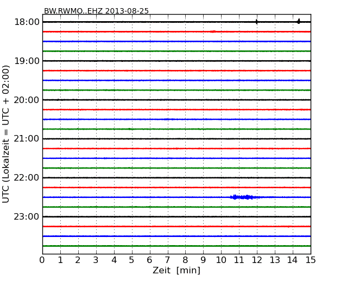Screen dimensions: 353x282
Task: Click x-axis tick label 10
Action: point(221,260)
